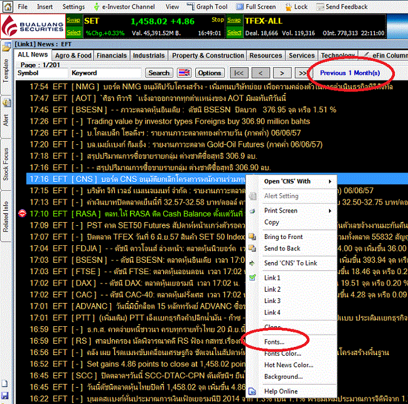Open the Stock Focus side tab
The height and width of the screenshot is (404, 408).
(x=6, y=164)
